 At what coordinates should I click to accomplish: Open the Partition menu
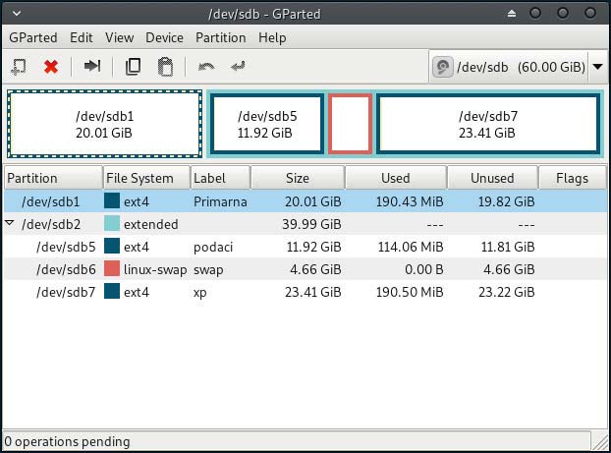tap(221, 37)
